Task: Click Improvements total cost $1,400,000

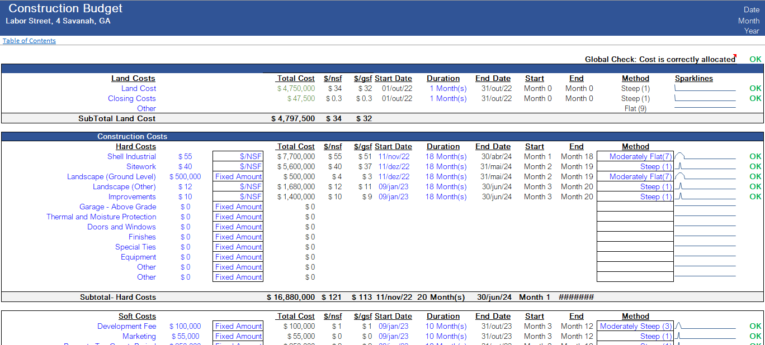Action: coord(296,197)
